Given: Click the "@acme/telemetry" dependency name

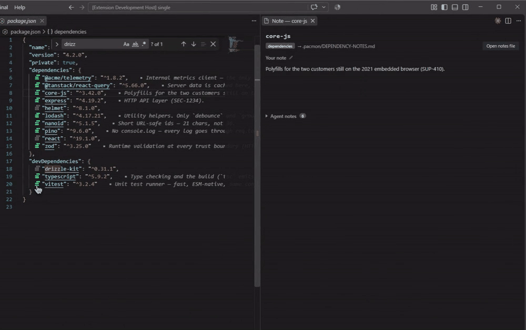Looking at the screenshot, I should click(68, 78).
